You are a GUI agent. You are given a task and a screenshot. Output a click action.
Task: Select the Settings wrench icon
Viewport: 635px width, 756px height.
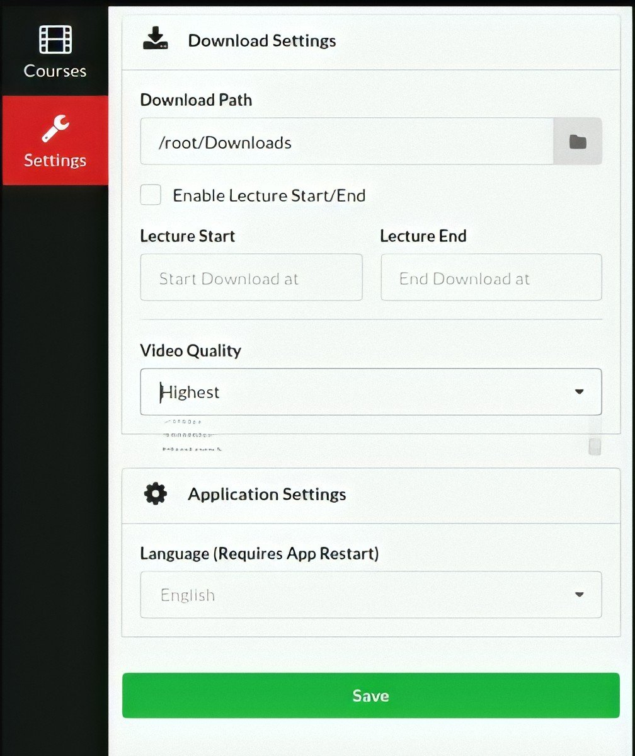(54, 123)
